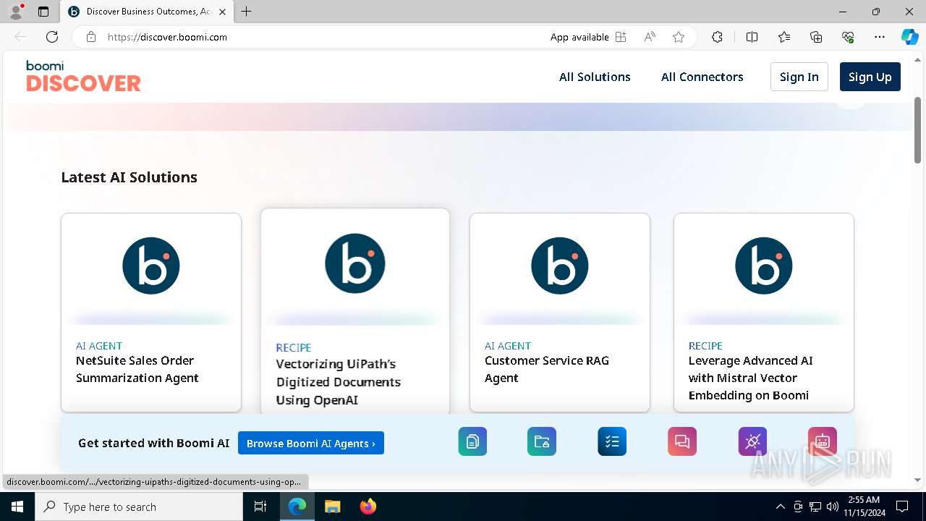Click the scrollbar down arrow
The image size is (926, 521).
point(918,480)
